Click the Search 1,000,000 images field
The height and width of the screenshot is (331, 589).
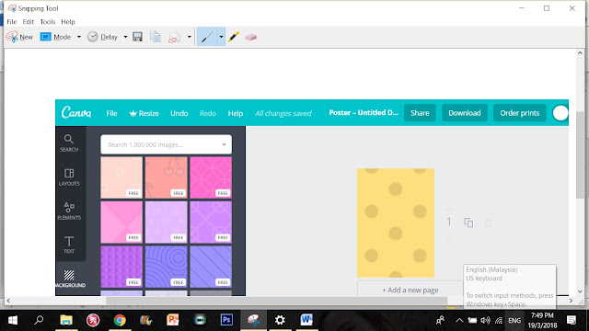tap(166, 144)
